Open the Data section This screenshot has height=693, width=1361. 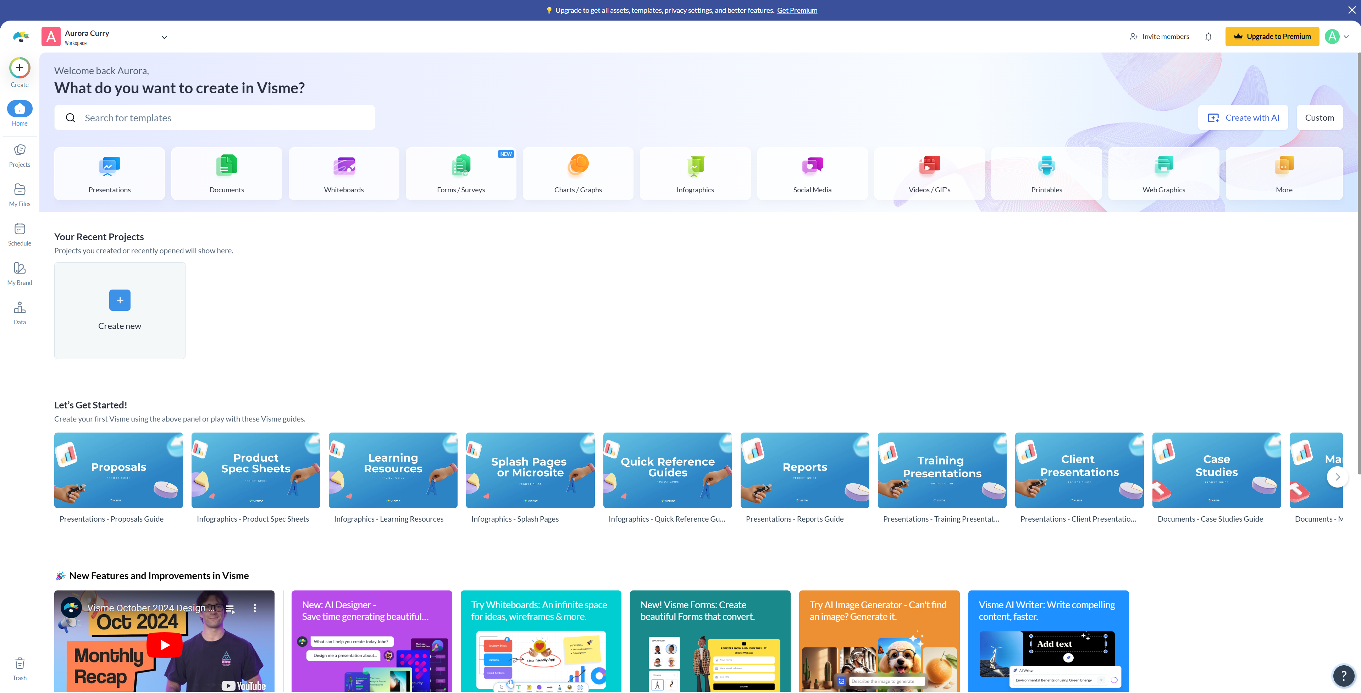20,313
